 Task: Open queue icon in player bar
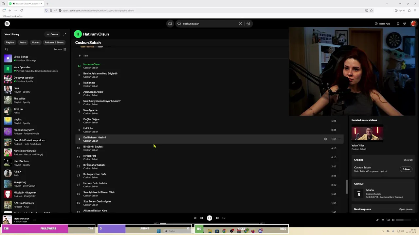pyautogui.click(x=383, y=220)
